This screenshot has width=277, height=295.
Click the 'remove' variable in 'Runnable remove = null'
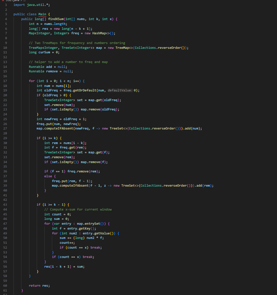point(52,71)
